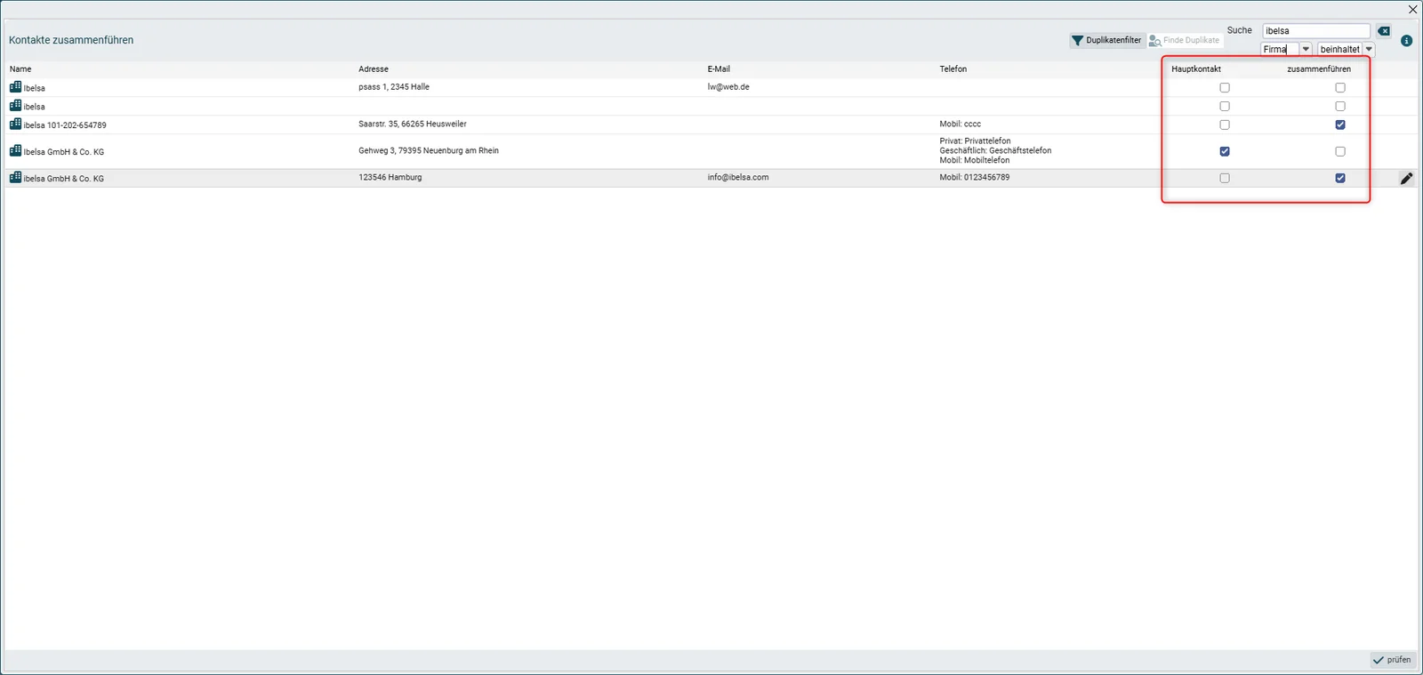Click the zusammenführen column header
Viewport: 1423px width, 675px height.
1319,69
